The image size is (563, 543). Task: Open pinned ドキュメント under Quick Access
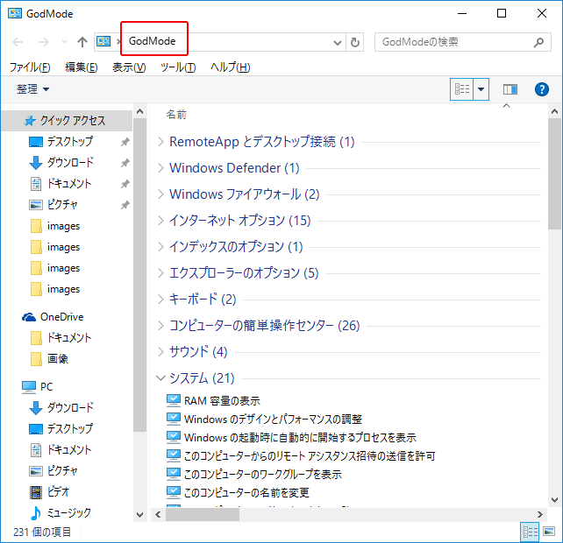(69, 184)
